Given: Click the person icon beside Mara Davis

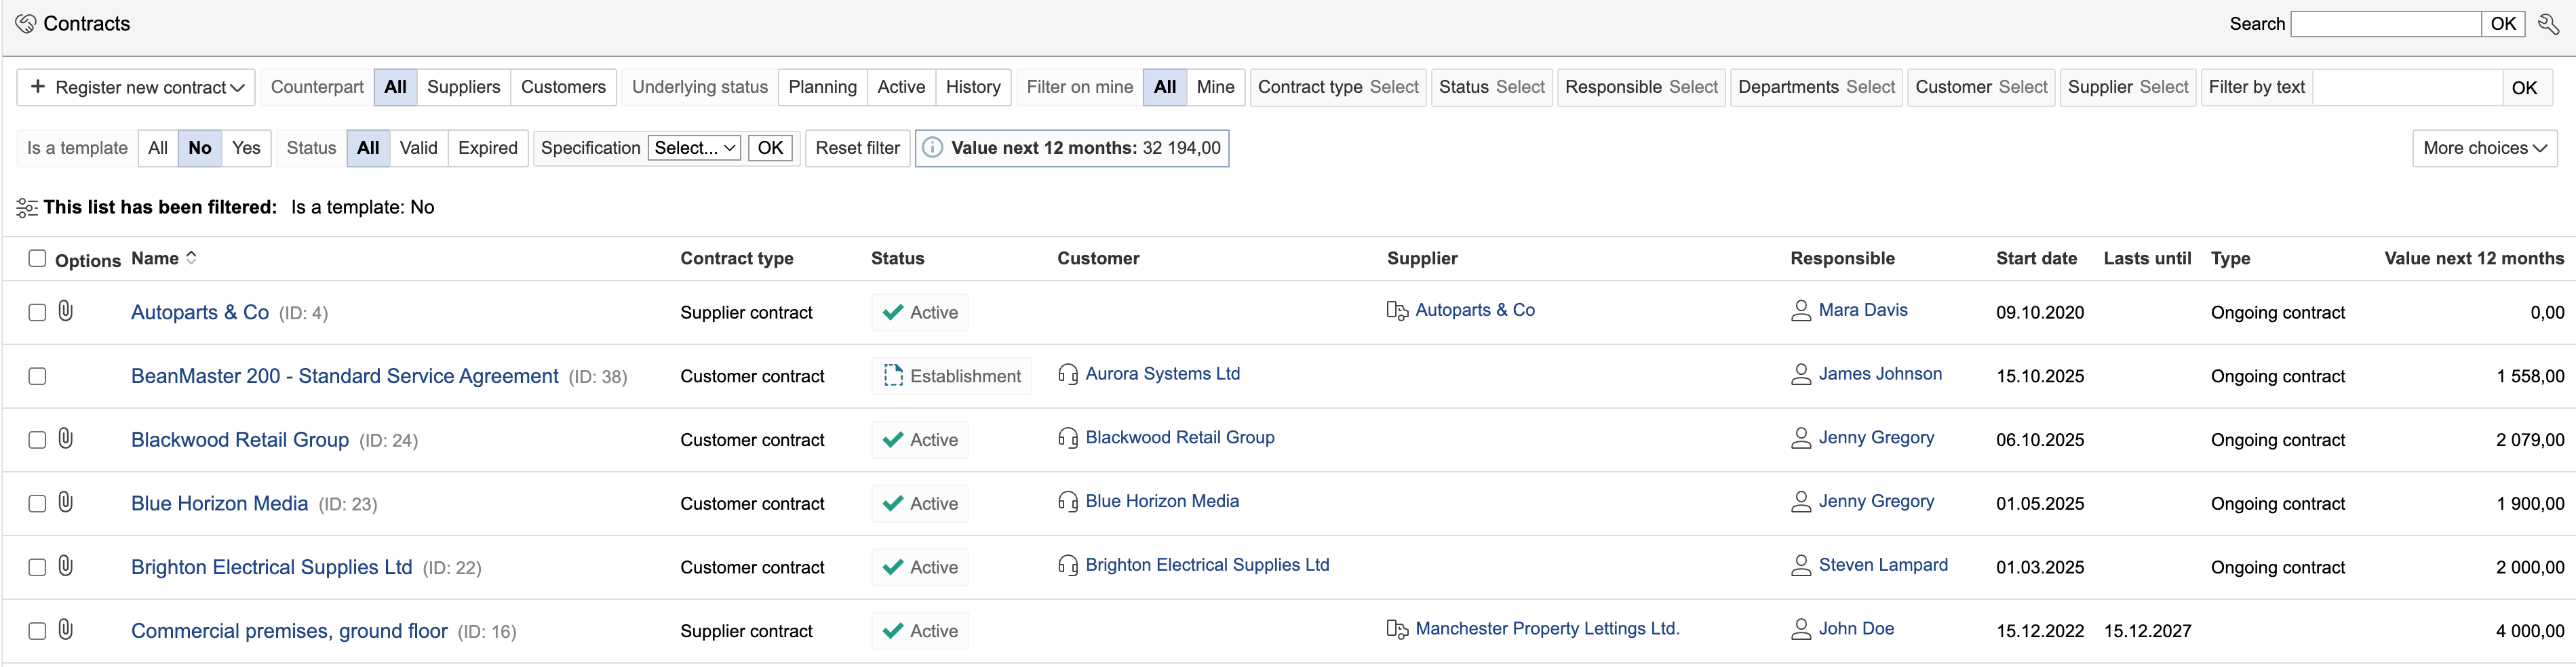Looking at the screenshot, I should [x=1801, y=311].
